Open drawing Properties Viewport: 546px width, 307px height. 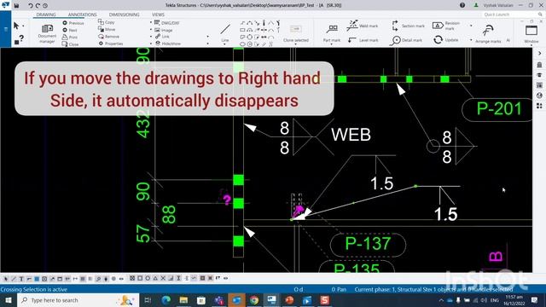point(111,43)
